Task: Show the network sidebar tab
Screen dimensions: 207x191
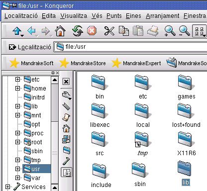Action: pyautogui.click(x=66, y=139)
